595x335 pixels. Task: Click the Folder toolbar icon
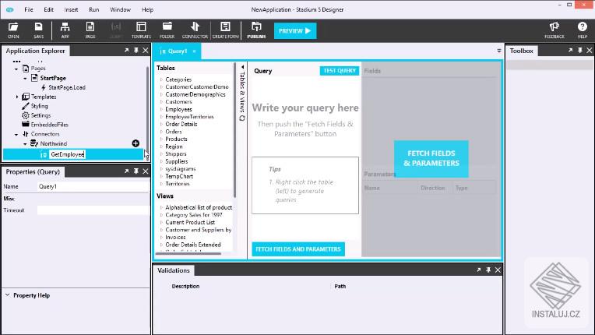167,30
